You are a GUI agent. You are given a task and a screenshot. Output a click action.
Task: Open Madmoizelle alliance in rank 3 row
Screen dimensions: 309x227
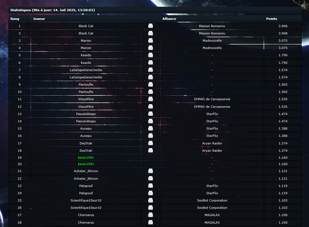[x=212, y=41]
